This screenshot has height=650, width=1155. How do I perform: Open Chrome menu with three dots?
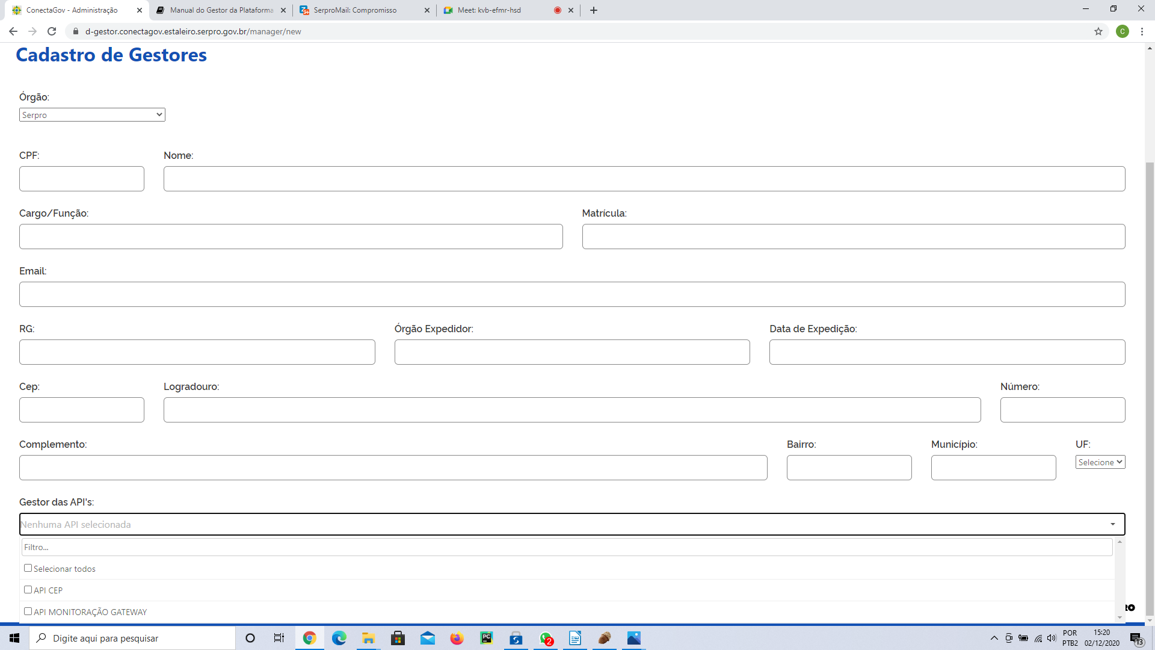pos(1142,31)
